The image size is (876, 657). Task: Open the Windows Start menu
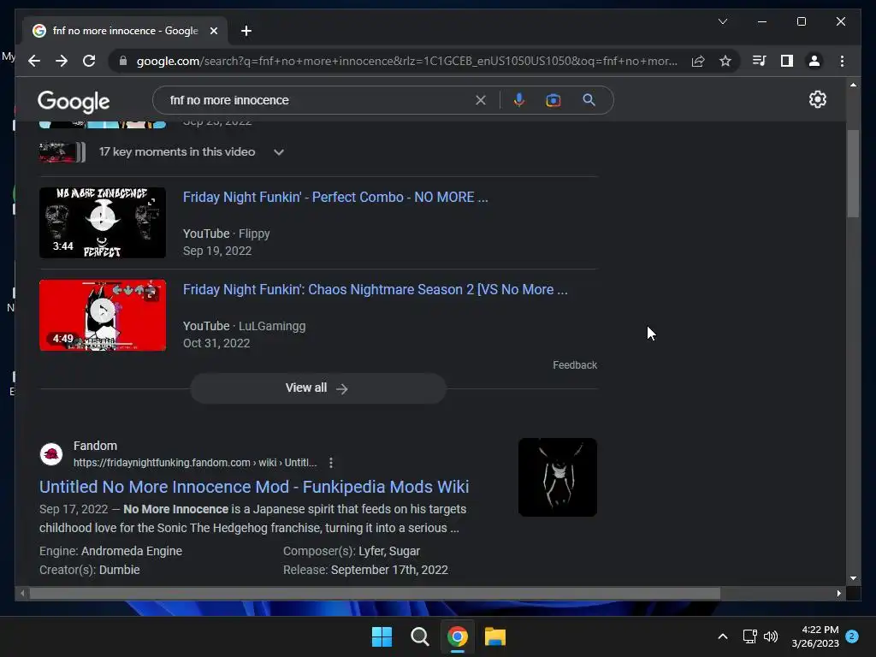coord(382,636)
